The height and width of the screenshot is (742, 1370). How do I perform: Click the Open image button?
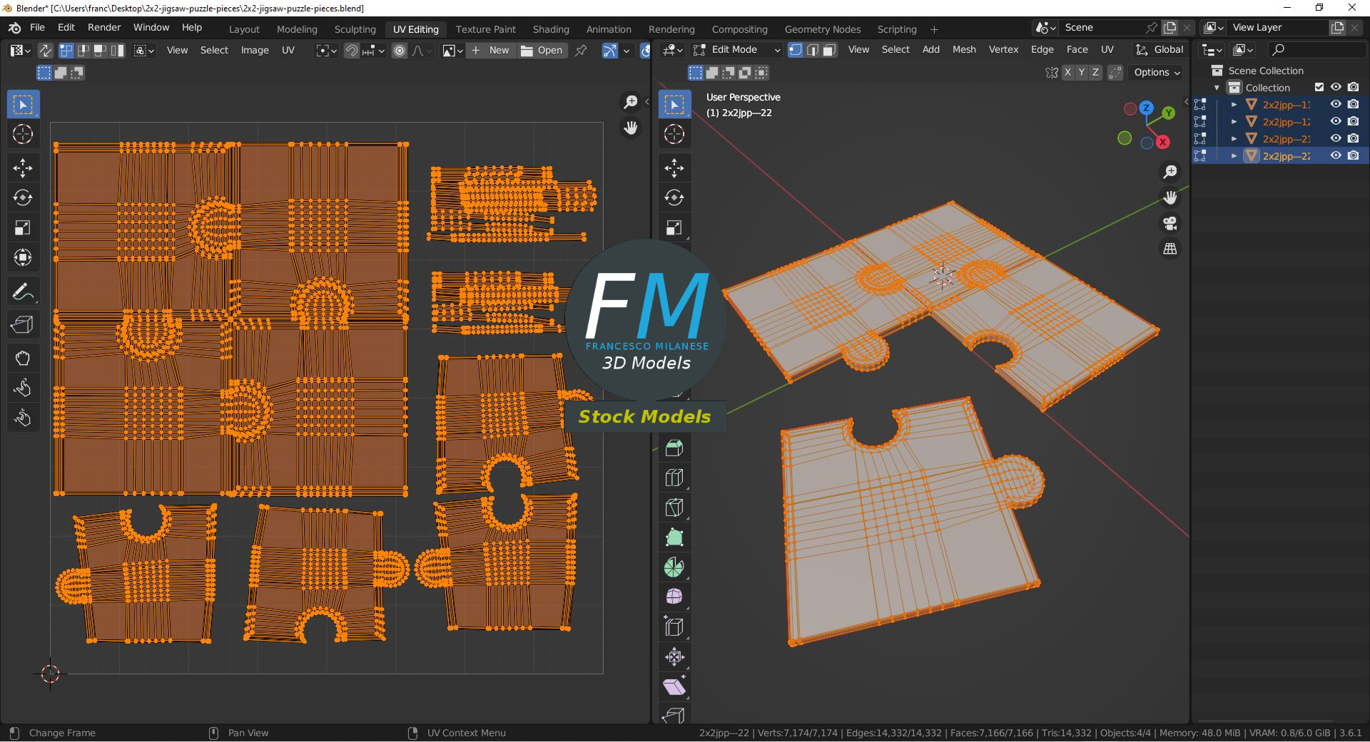click(x=542, y=51)
